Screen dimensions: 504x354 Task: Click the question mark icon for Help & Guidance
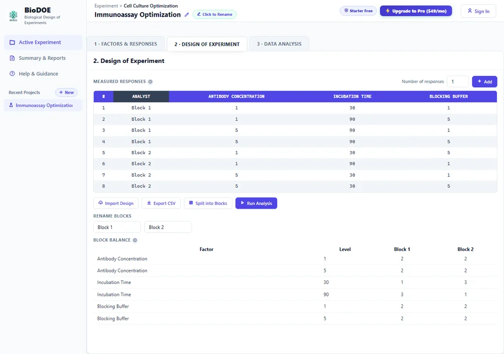12,74
